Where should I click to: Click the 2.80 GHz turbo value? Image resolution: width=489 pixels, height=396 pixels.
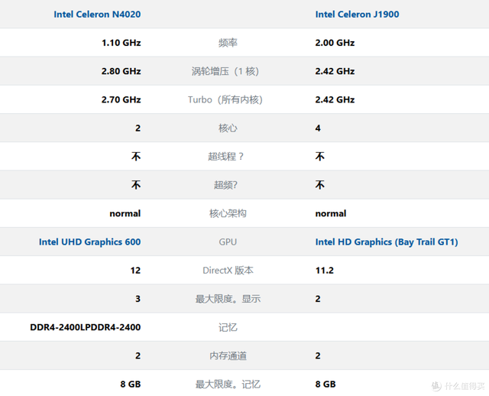coord(121,71)
